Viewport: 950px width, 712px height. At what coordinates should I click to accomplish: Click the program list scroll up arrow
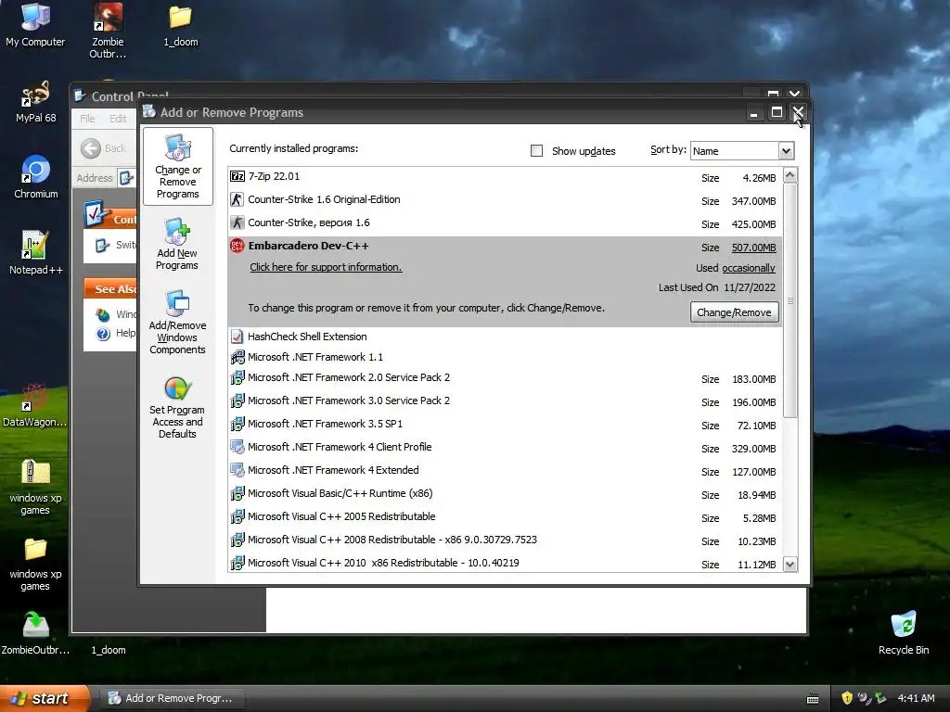click(790, 175)
